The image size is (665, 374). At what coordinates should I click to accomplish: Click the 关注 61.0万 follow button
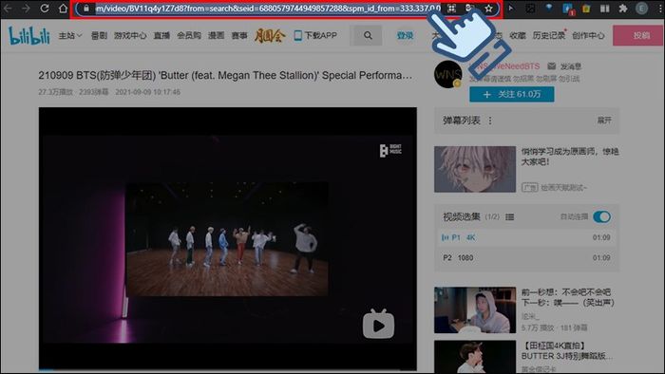coord(511,94)
